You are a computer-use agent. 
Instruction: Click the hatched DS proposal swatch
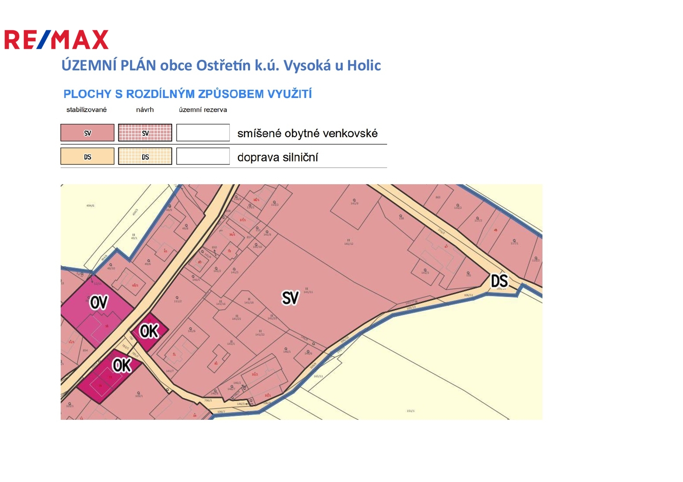tap(145, 156)
